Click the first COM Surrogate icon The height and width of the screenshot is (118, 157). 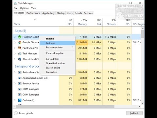[20, 89]
